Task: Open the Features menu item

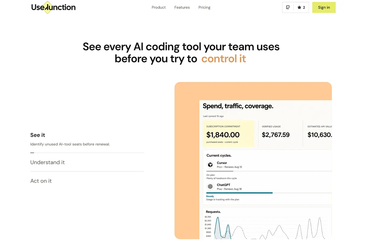Action: click(182, 7)
